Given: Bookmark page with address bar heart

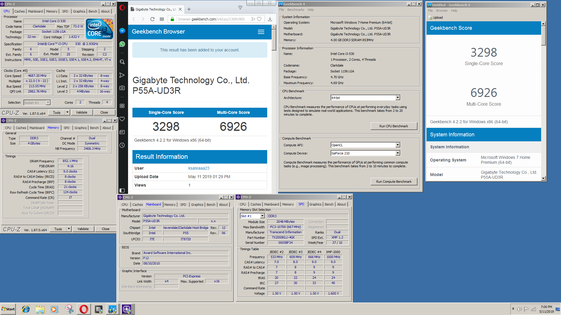Looking at the screenshot, I should click(259, 19).
